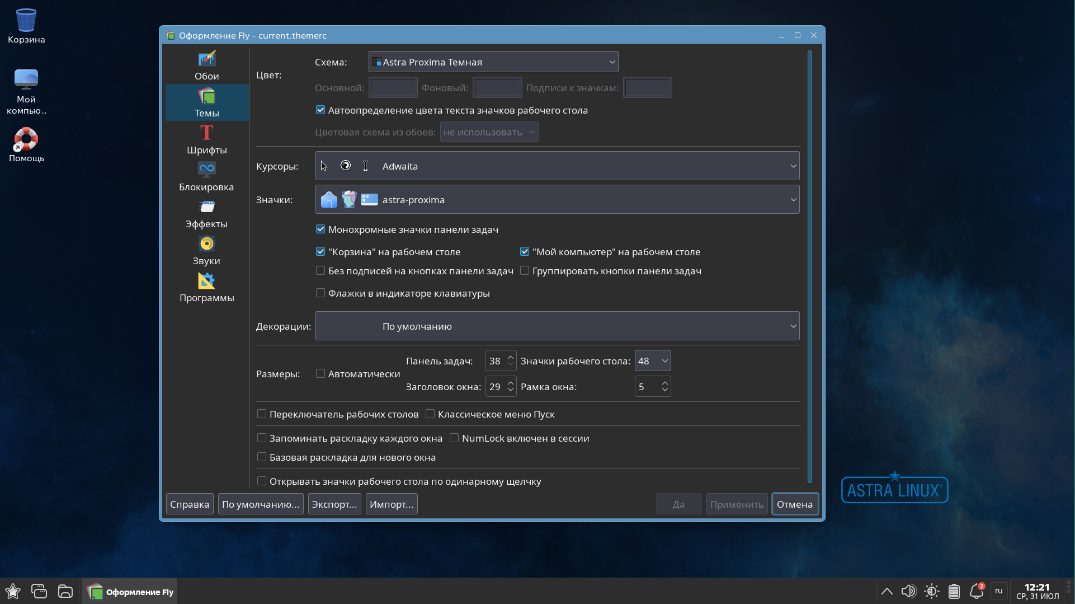The image size is (1075, 604).
Task: Go to the Эффекты (Effects) section icon
Action: tap(206, 207)
